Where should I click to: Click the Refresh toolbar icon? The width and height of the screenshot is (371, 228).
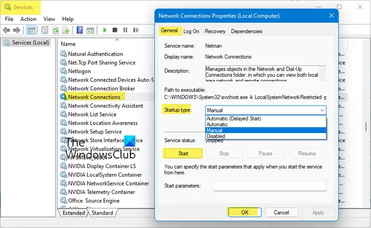pos(56,30)
